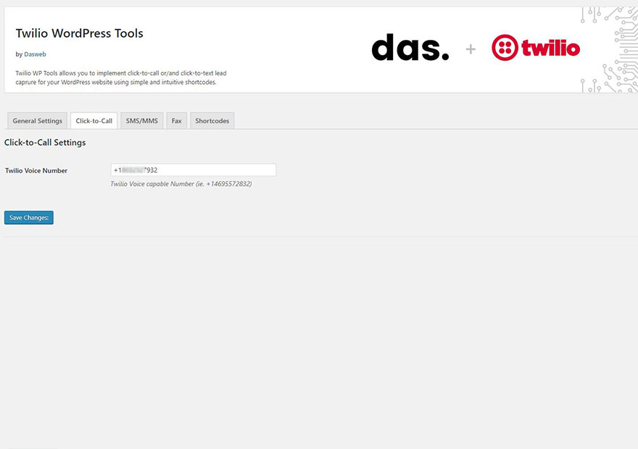Focus the Twilio Voice Number field
Screen dimensions: 638x449
pos(194,170)
